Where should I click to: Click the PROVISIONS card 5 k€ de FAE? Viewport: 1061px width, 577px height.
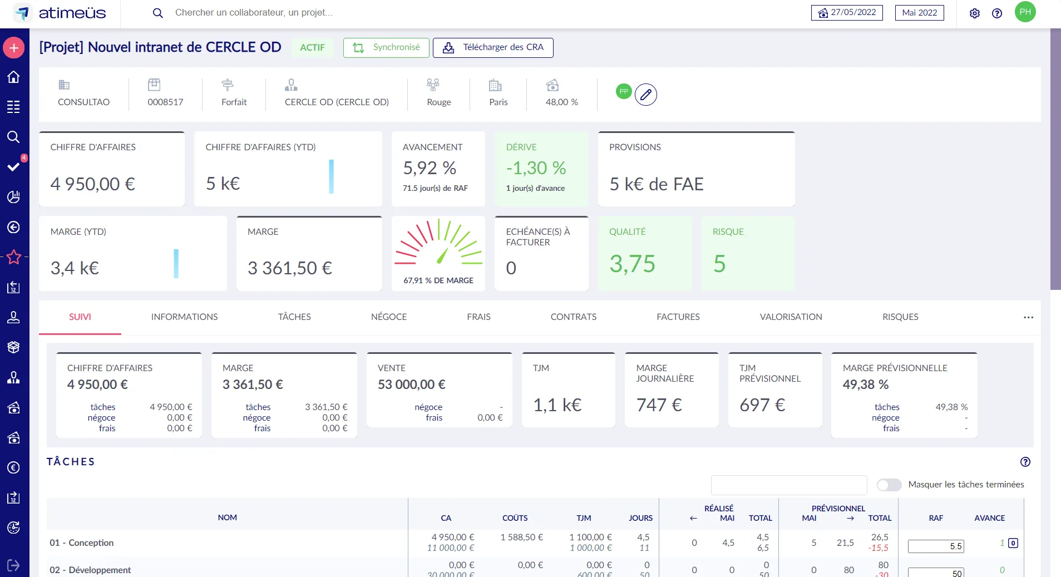click(x=697, y=169)
